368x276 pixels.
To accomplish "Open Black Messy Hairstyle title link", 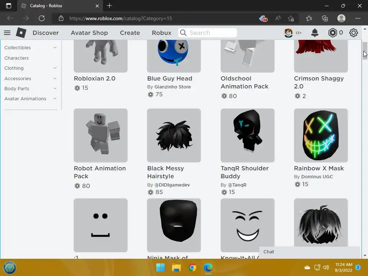I will tap(165, 172).
